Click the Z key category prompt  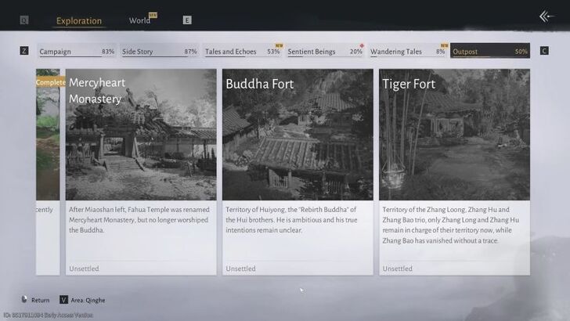24,51
